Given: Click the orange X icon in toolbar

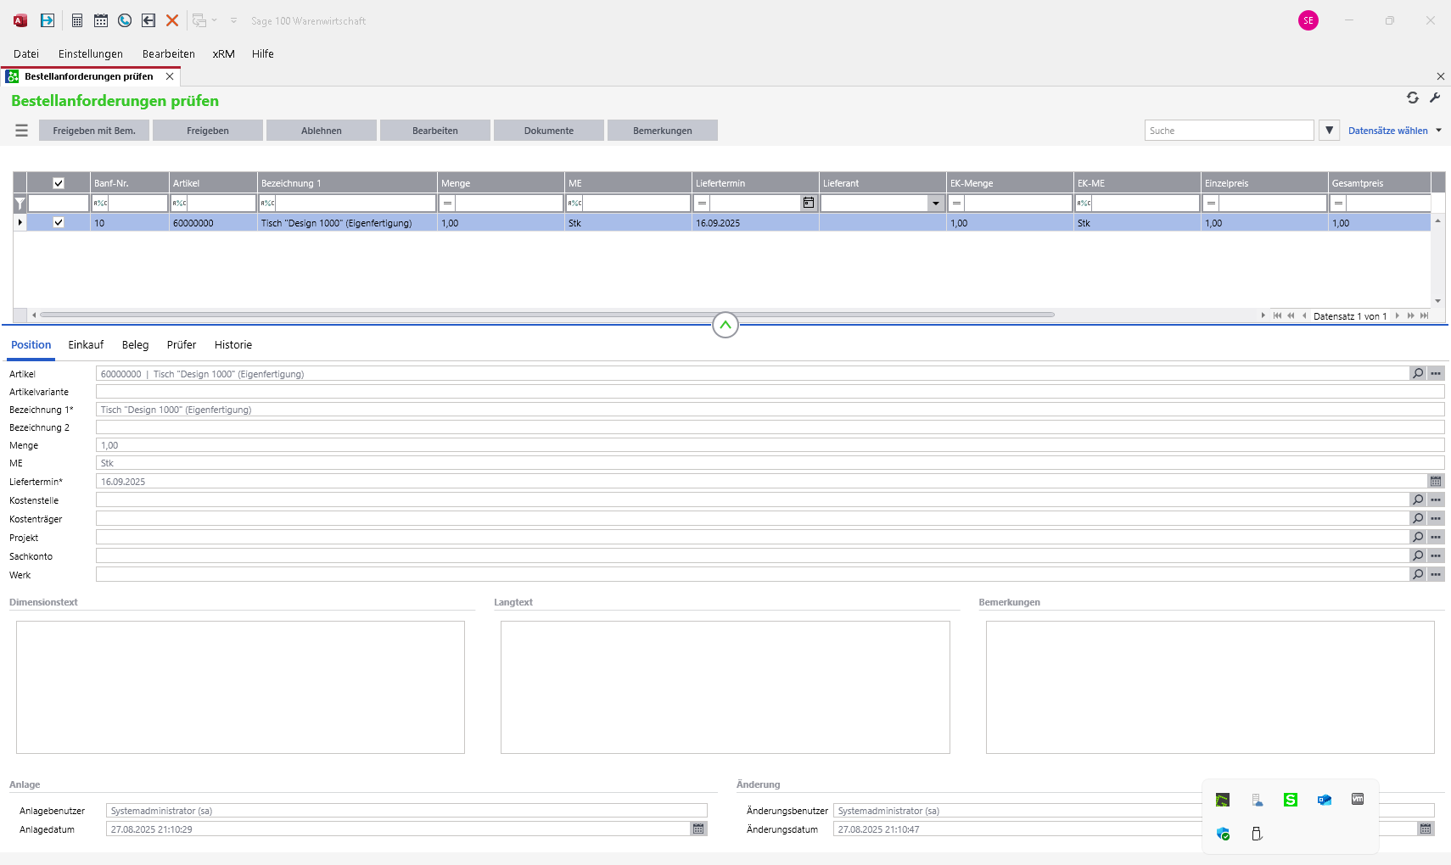Looking at the screenshot, I should pos(172,20).
